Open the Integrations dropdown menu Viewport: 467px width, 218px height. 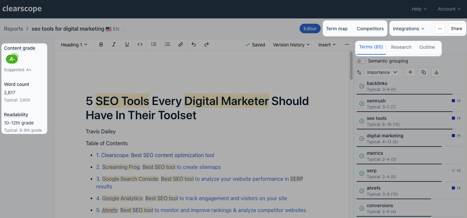coord(409,29)
